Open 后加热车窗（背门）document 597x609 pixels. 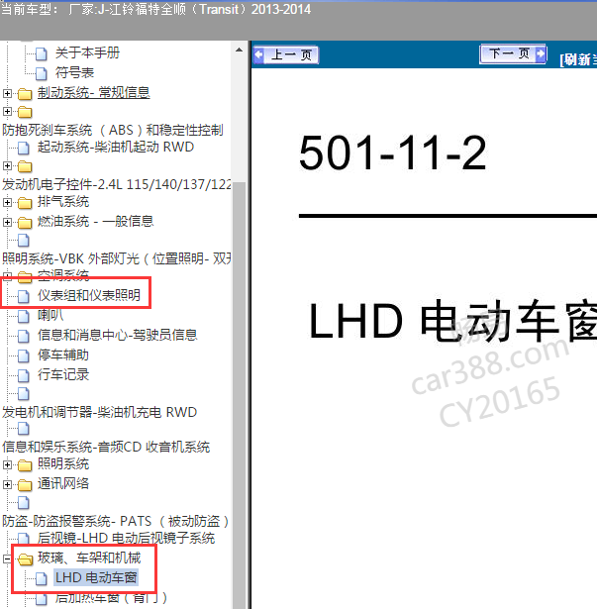click(111, 597)
